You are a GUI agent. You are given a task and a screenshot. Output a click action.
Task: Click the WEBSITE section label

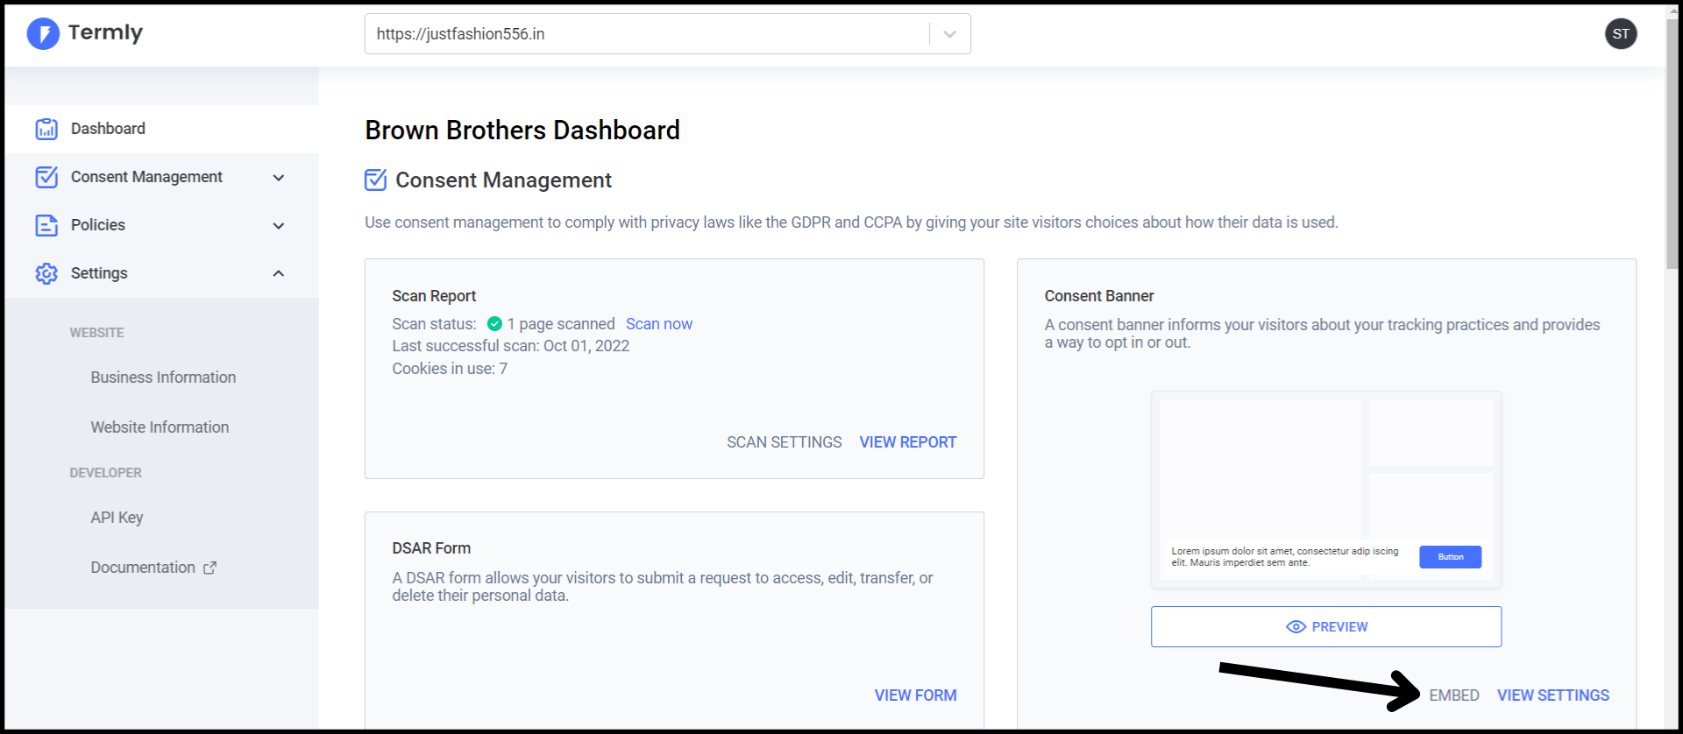[96, 333]
